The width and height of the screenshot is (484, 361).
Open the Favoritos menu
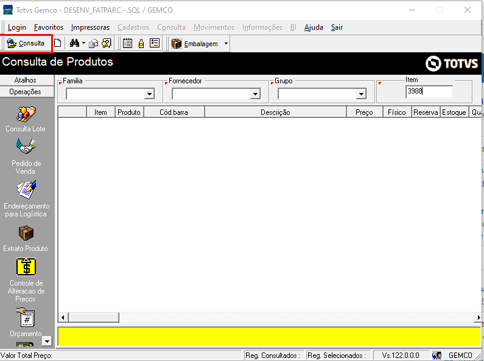point(49,27)
